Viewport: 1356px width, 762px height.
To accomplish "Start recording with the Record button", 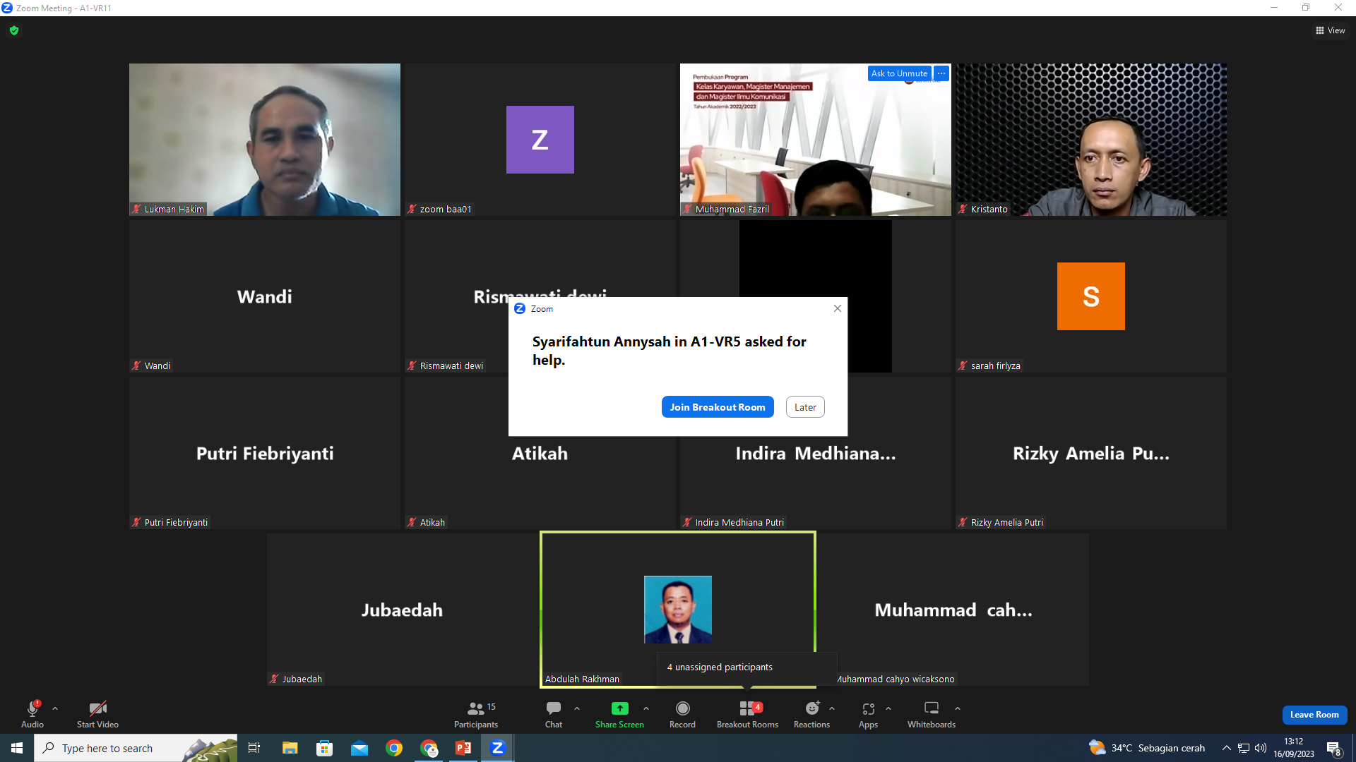I will click(682, 714).
